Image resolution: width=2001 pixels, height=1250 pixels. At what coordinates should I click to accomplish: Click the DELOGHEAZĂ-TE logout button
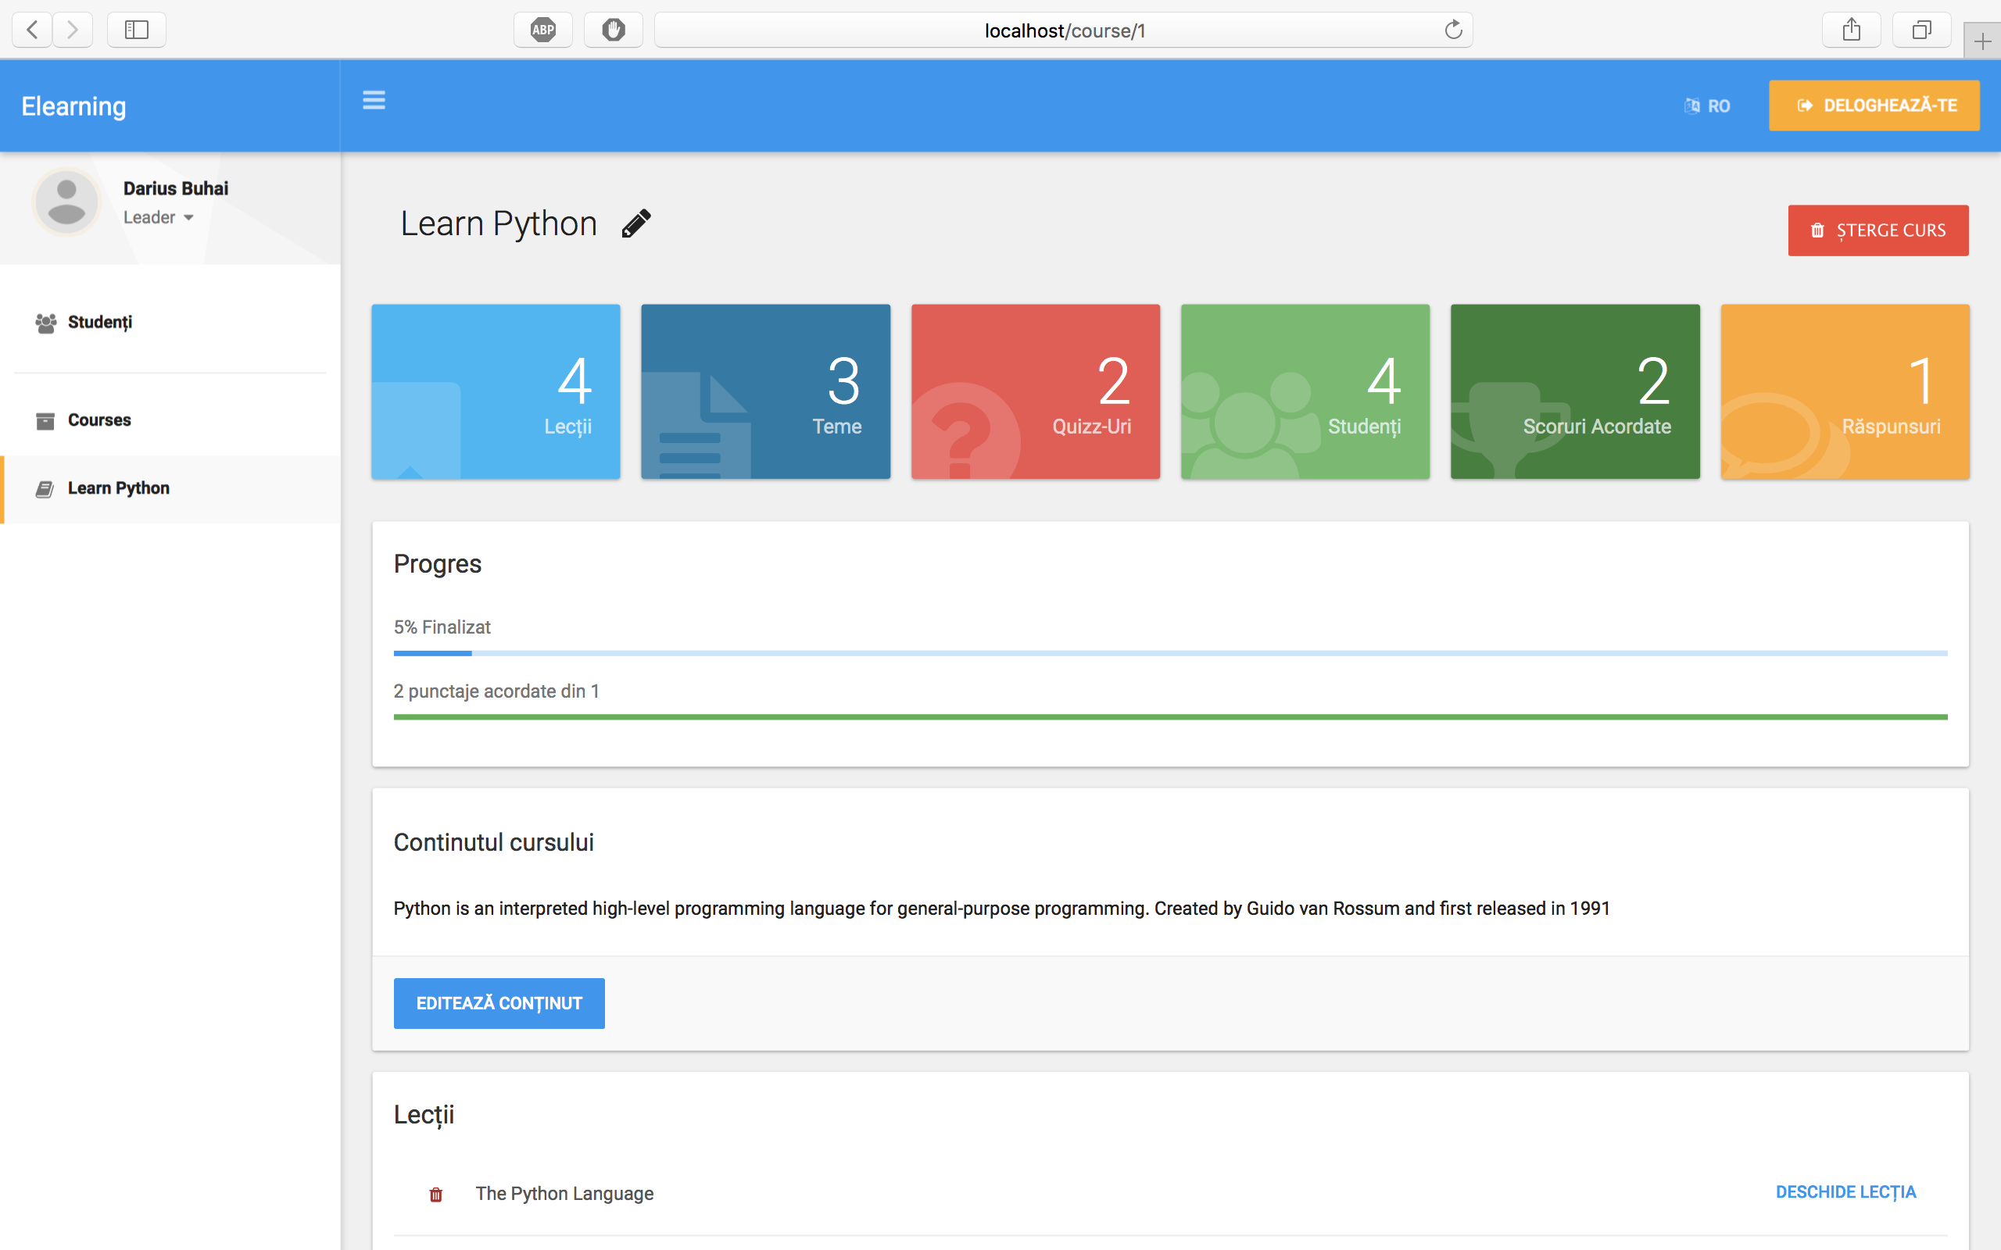[x=1874, y=105]
